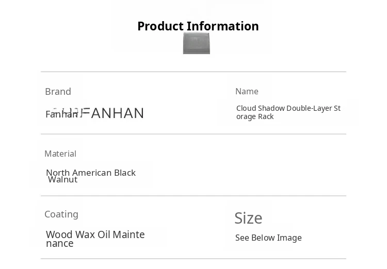
Task: Select the large Size label
Action: (x=248, y=218)
